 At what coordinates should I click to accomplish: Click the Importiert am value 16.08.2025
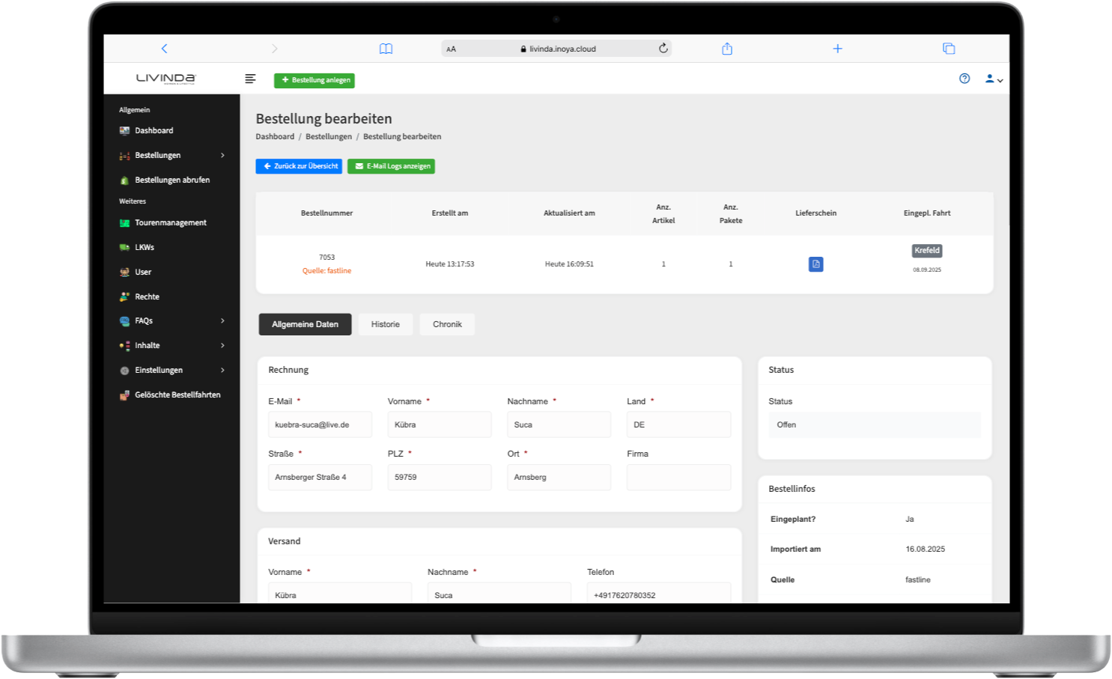[x=925, y=549]
